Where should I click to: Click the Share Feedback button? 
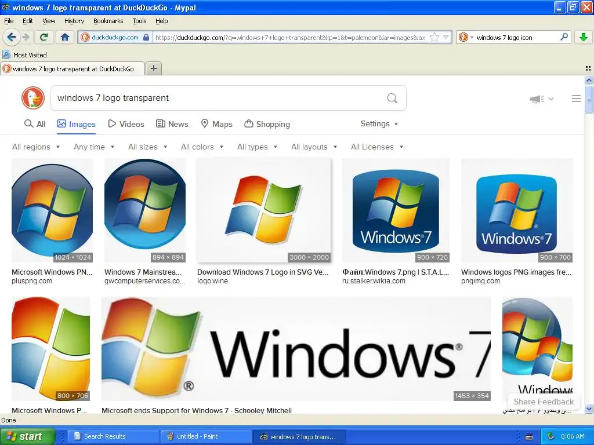pos(544,402)
